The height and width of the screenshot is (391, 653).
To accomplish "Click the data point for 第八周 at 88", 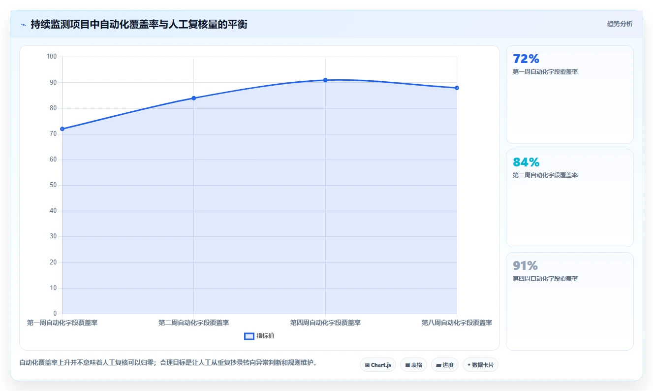I will click(x=457, y=88).
